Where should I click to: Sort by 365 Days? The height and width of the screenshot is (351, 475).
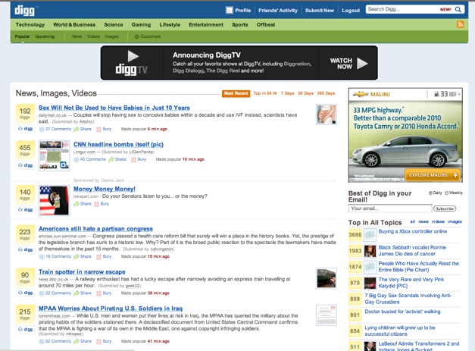(326, 93)
